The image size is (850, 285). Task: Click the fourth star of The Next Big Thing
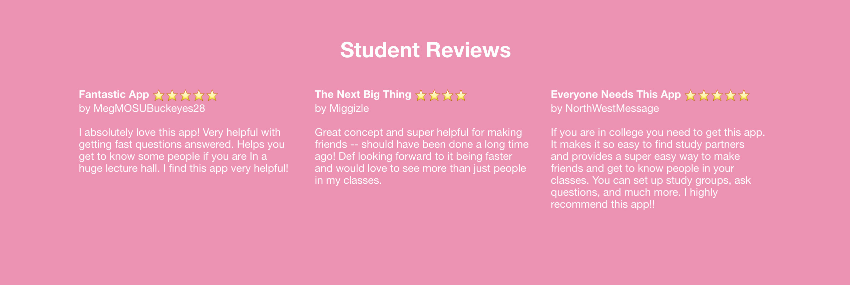point(461,96)
